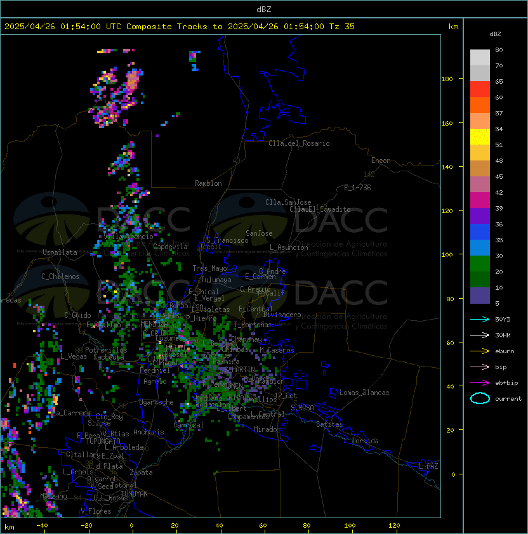Click the Catitas location label
The height and width of the screenshot is (534, 528).
click(x=329, y=424)
